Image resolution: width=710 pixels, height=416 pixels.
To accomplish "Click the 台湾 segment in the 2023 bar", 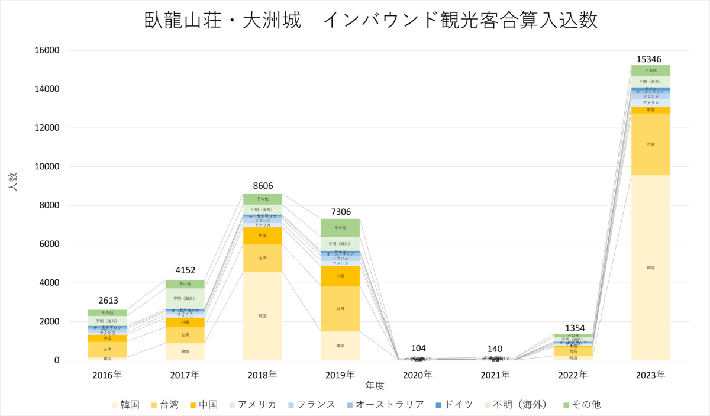I will (650, 144).
